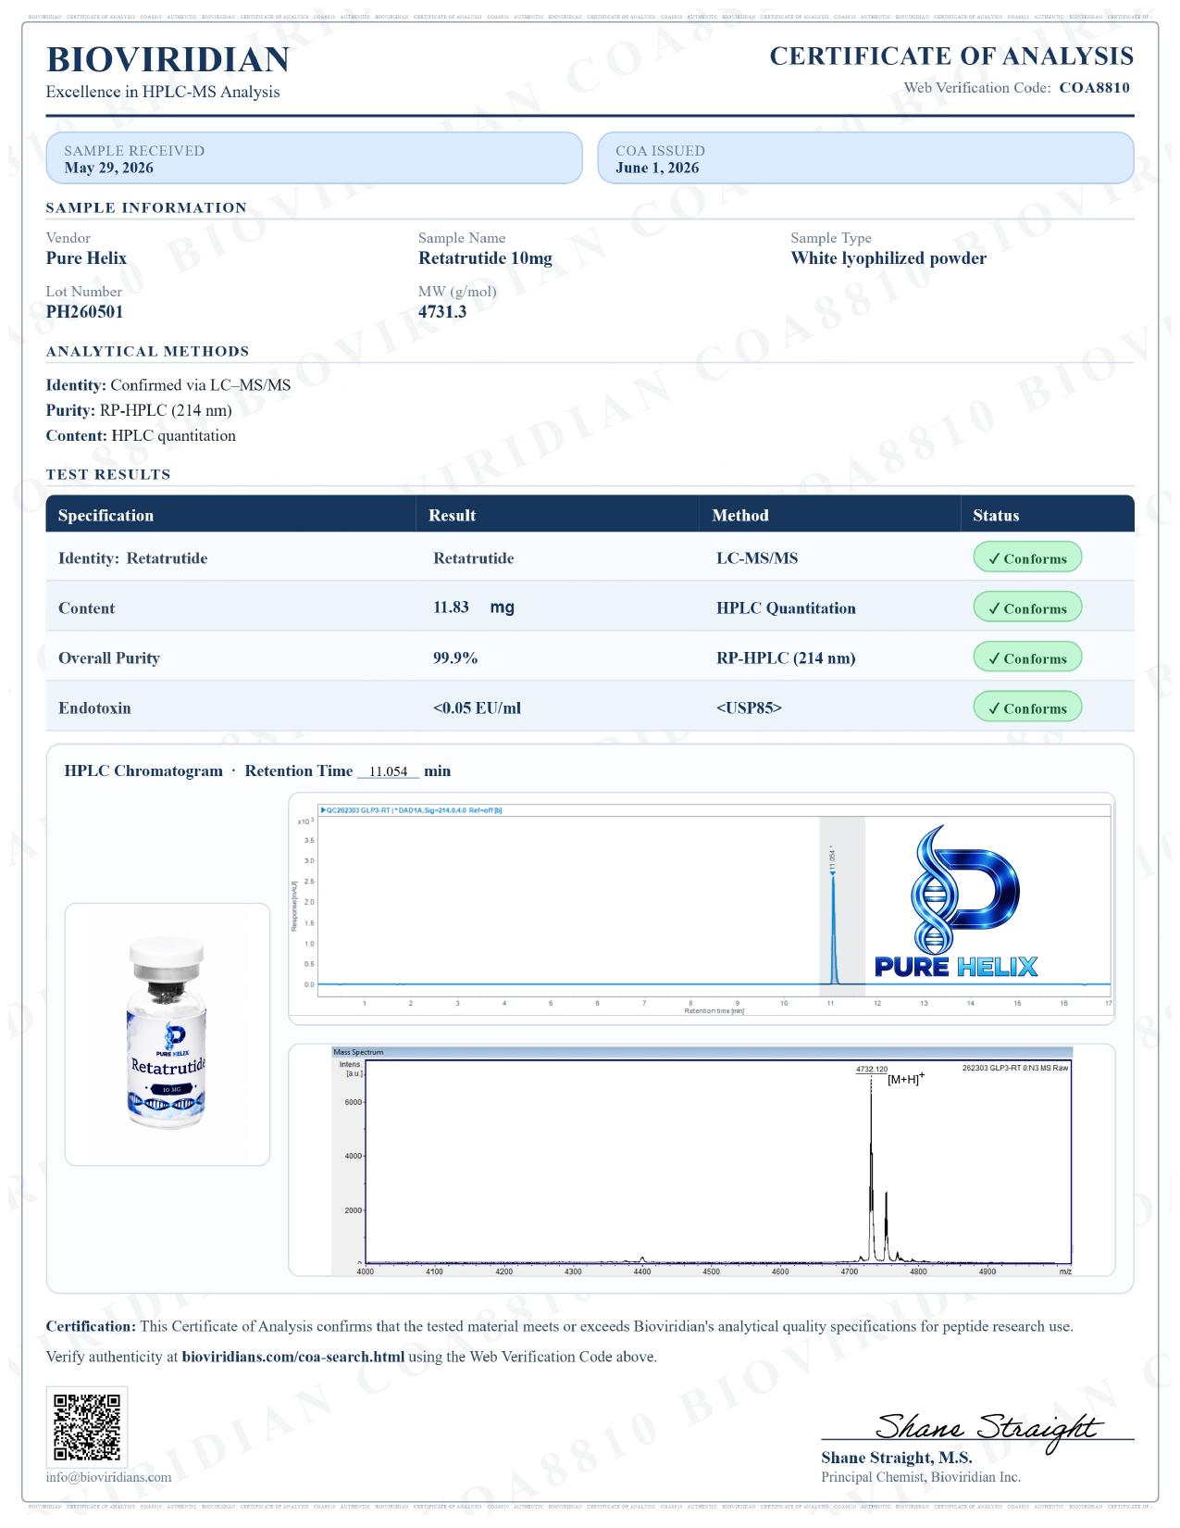Click the Content: HPLC quantitation line

point(141,435)
